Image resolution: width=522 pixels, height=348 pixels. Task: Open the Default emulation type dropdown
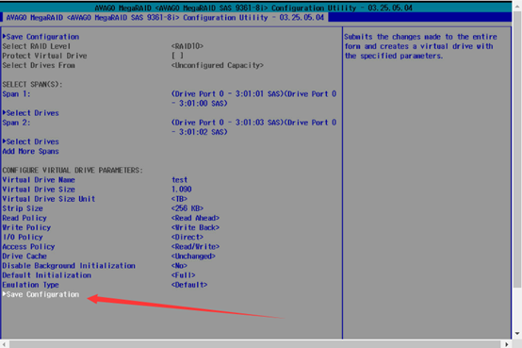(189, 285)
